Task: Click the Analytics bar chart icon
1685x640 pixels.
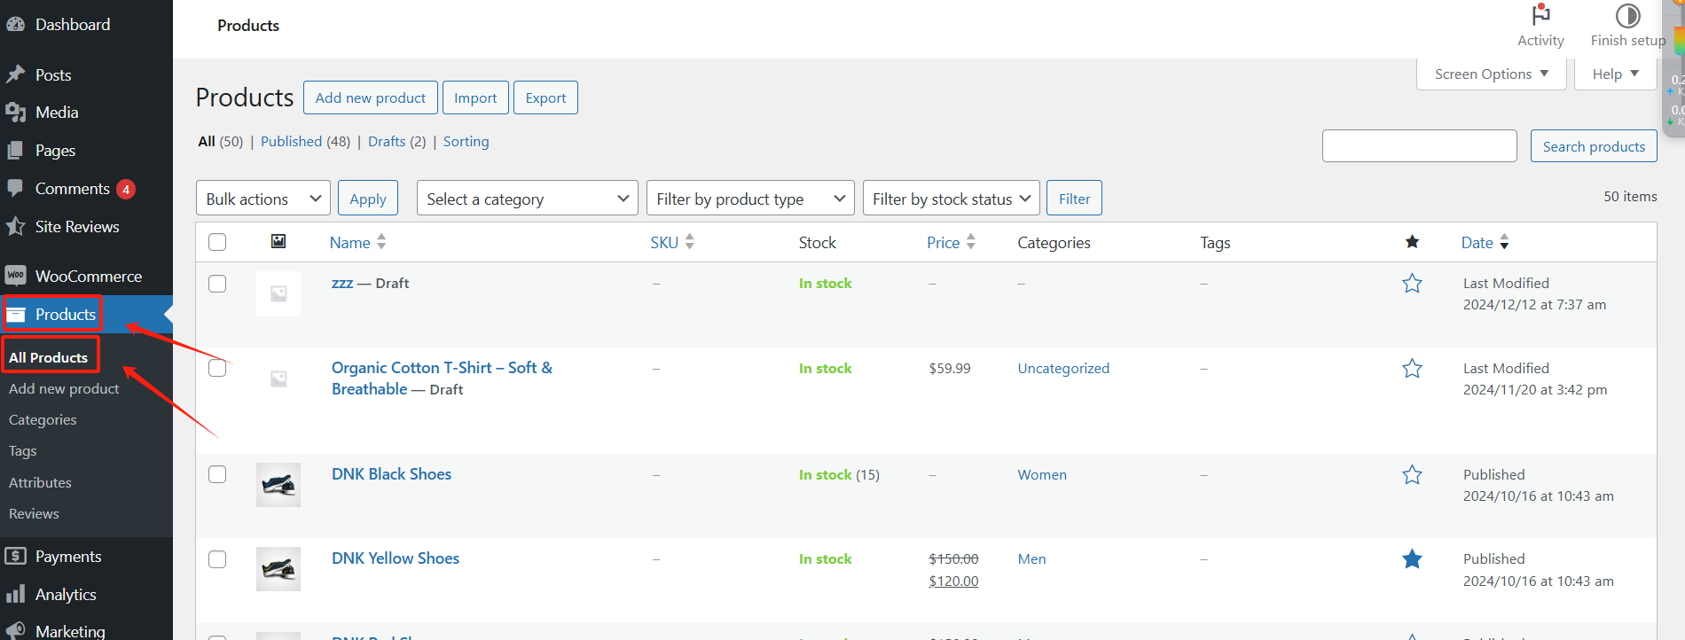Action: [16, 594]
